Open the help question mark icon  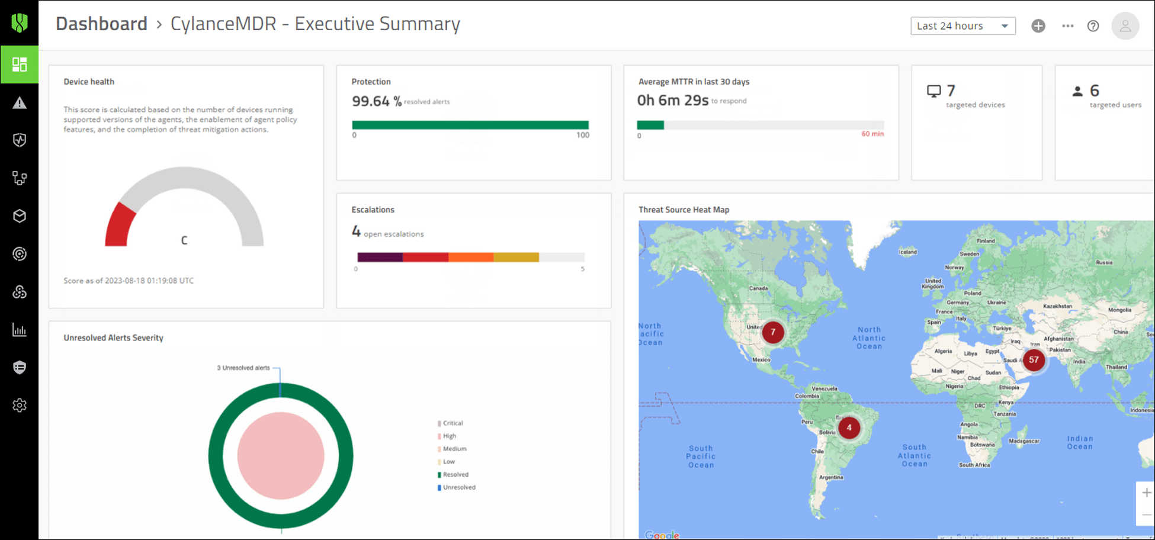pos(1093,26)
